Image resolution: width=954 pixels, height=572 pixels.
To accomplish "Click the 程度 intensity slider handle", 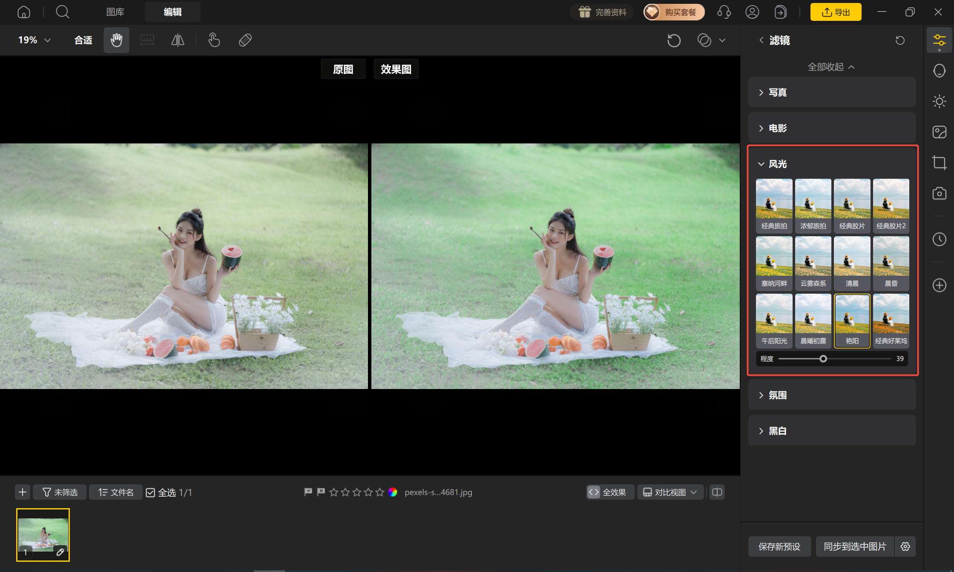I will (x=823, y=359).
